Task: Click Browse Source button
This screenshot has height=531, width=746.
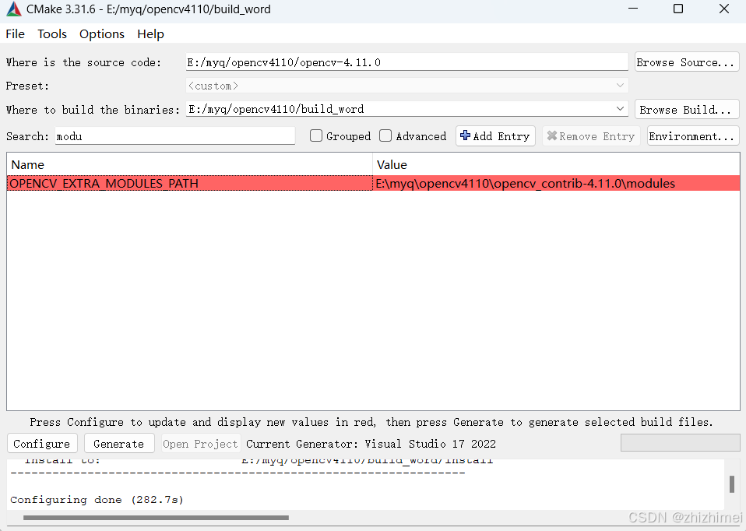Action: pyautogui.click(x=687, y=62)
